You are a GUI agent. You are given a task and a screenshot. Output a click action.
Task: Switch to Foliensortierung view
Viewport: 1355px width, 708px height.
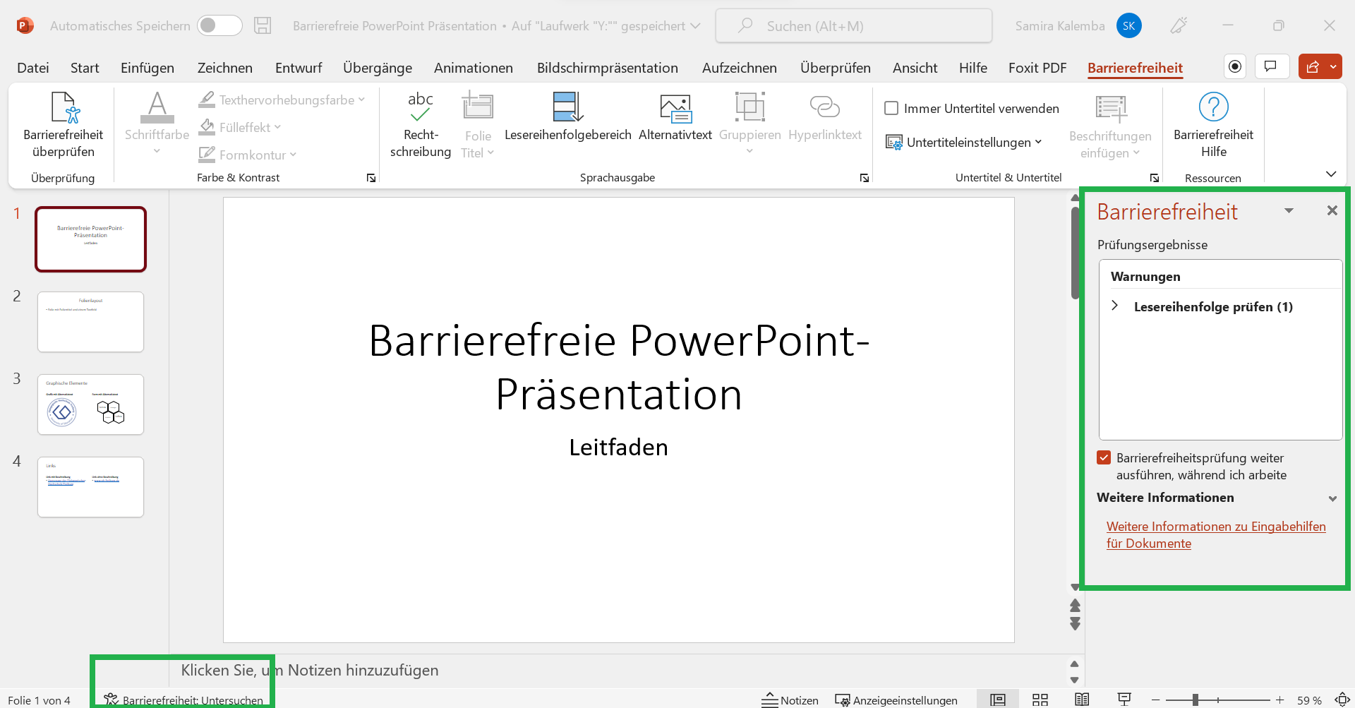tap(1040, 700)
